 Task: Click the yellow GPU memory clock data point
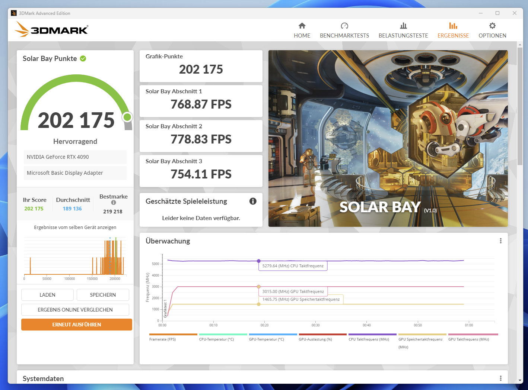259,304
